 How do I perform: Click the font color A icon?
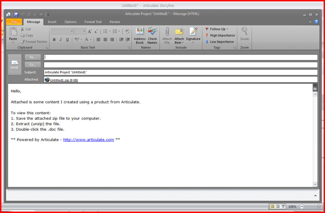[x=86, y=39]
